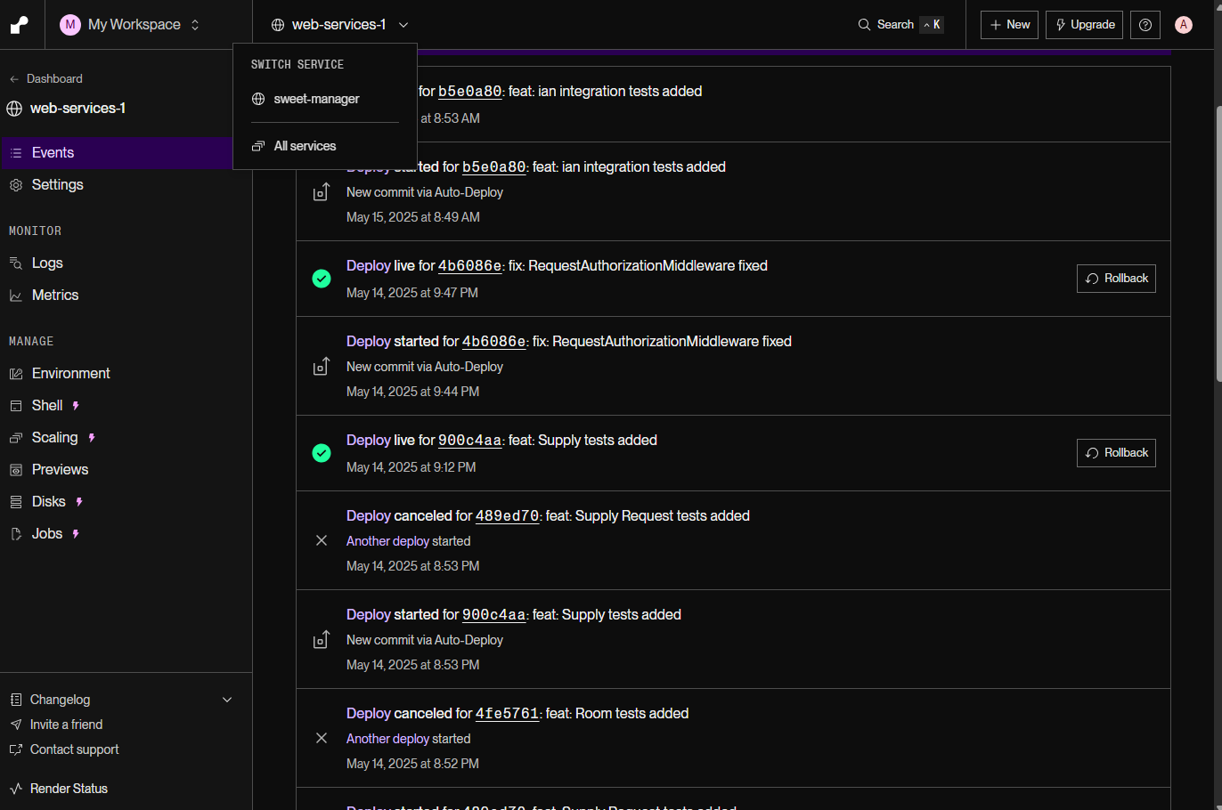1222x810 pixels.
Task: Open the Search field
Action: pyautogui.click(x=900, y=25)
